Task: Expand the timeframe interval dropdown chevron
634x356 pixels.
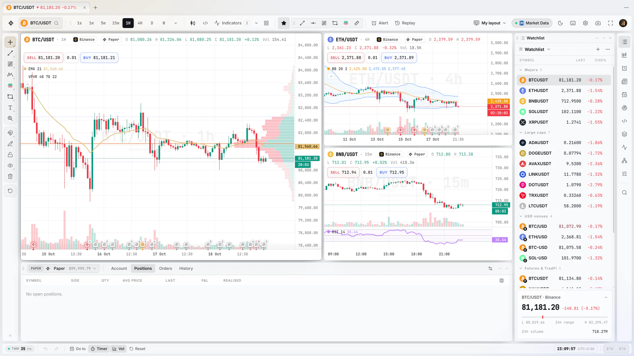Action: (176, 23)
